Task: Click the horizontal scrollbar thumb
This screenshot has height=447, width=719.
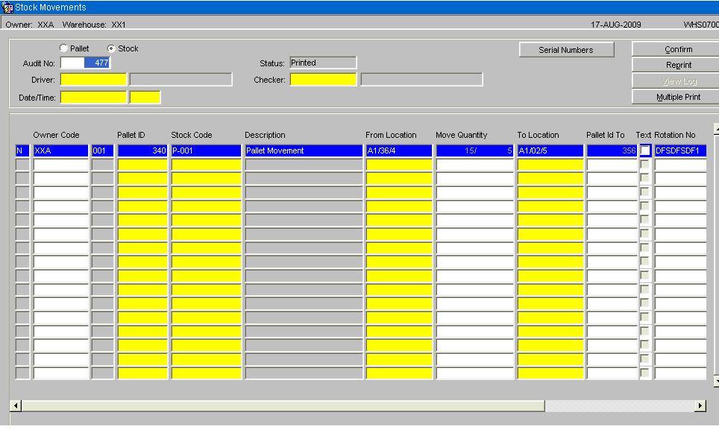Action: (x=283, y=405)
